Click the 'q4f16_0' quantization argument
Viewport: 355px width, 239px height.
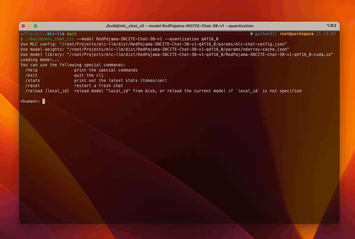(210, 39)
